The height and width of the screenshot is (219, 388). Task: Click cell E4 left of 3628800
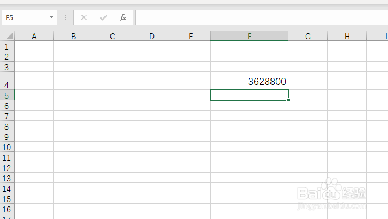tap(191, 81)
